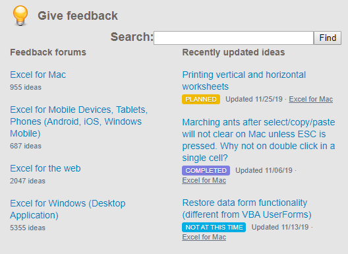Click the lightbulb feedback icon
This screenshot has height=254, width=348.
pos(20,16)
